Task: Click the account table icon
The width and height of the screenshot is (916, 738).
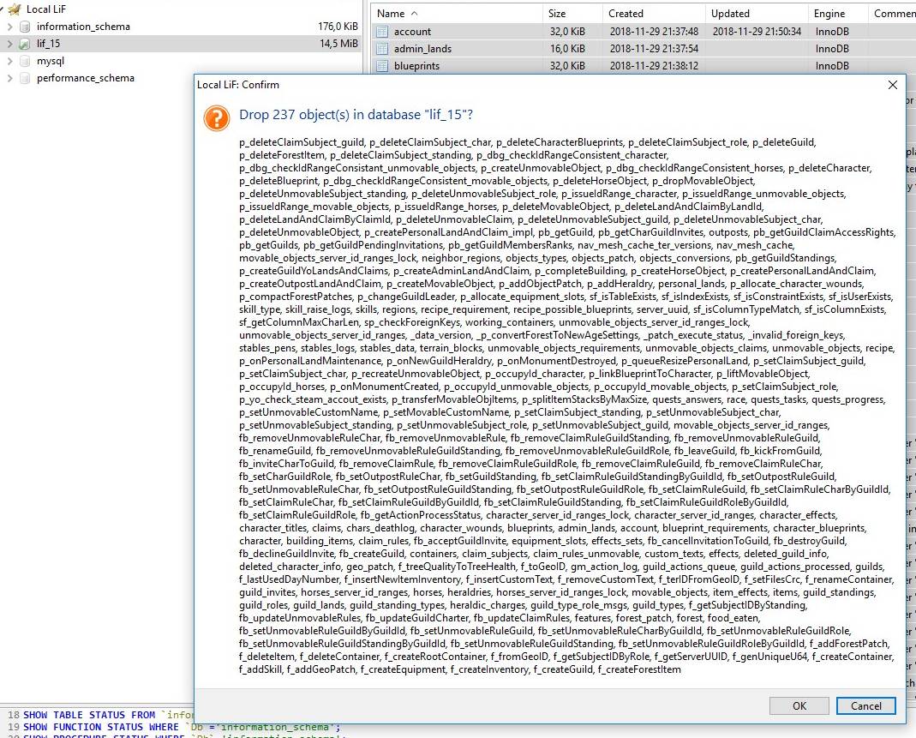Action: [x=382, y=32]
